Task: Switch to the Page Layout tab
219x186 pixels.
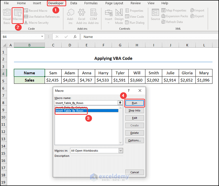Action: pyautogui.click(x=114, y=3)
